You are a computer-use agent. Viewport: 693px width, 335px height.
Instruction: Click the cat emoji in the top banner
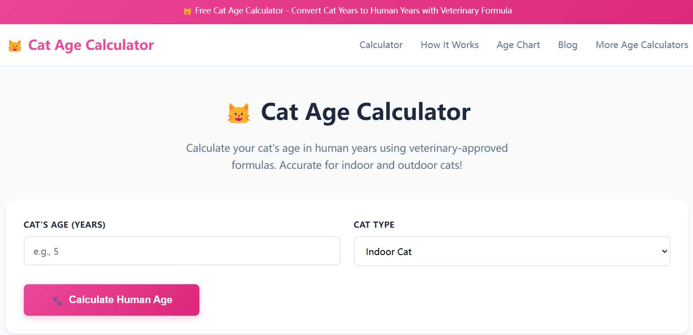[x=187, y=11]
